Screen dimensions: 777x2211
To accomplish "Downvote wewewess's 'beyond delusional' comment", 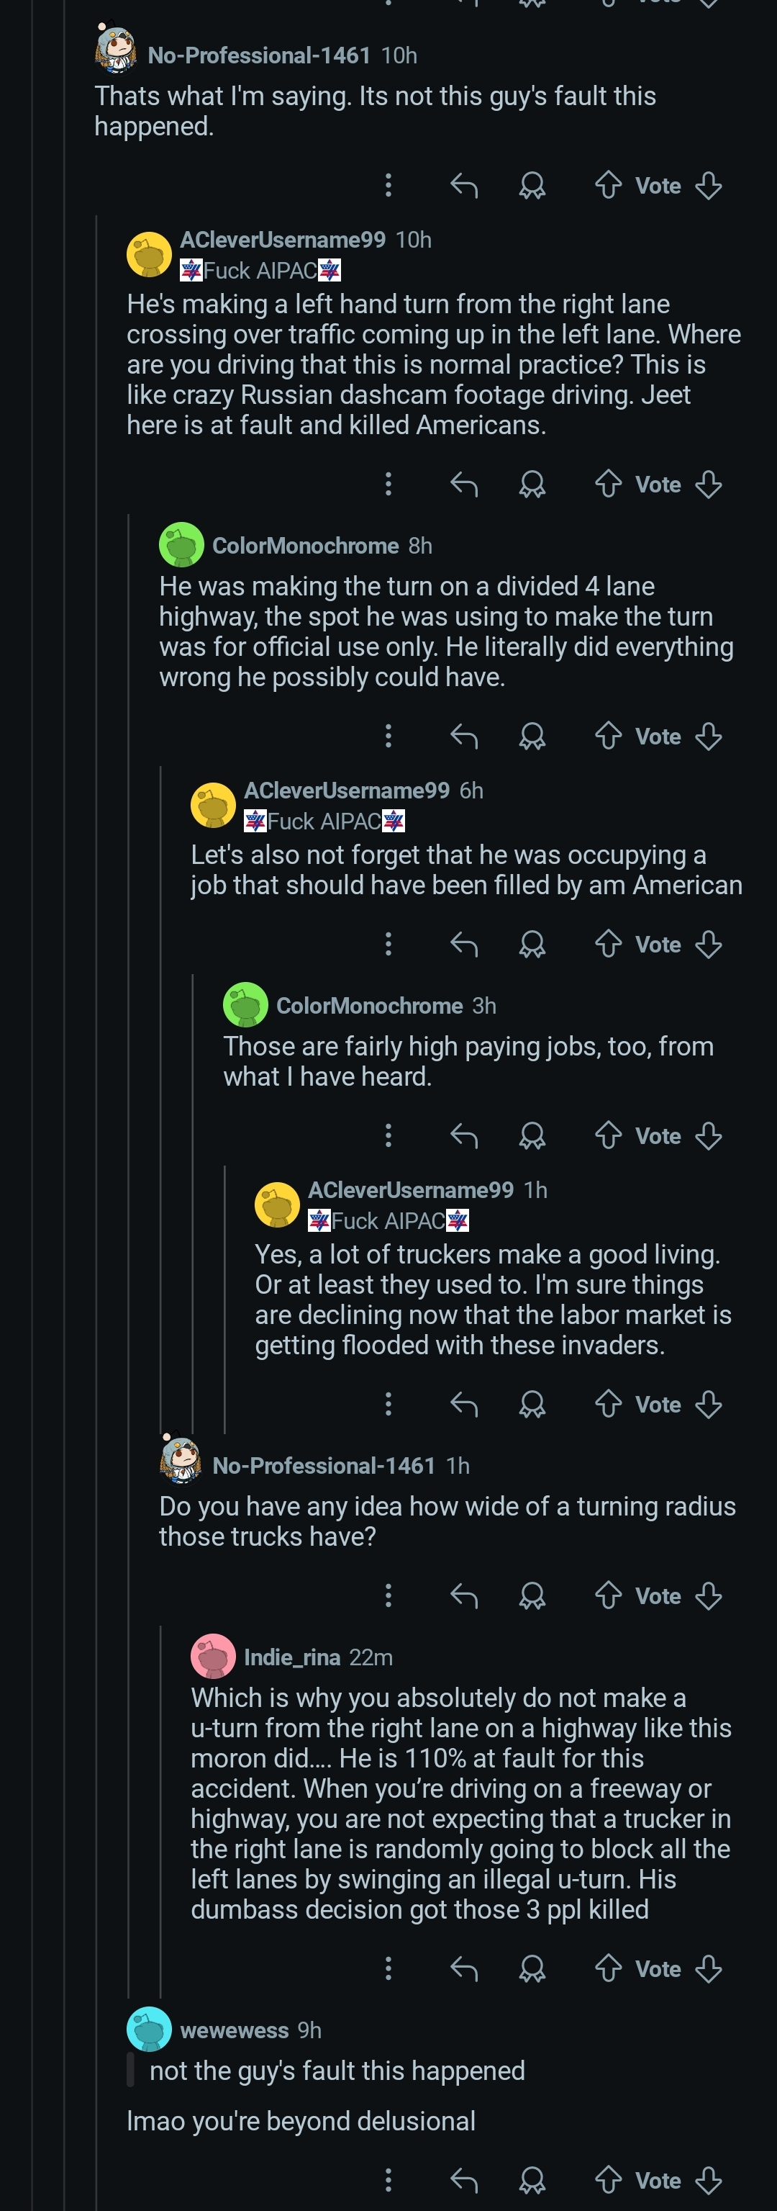I will [709, 2179].
